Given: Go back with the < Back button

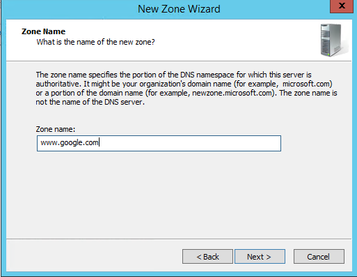Looking at the screenshot, I should [x=207, y=257].
